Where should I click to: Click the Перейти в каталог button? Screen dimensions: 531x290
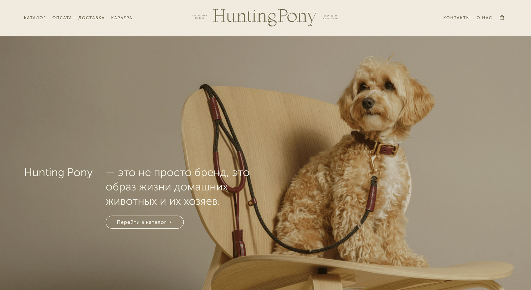(145, 222)
